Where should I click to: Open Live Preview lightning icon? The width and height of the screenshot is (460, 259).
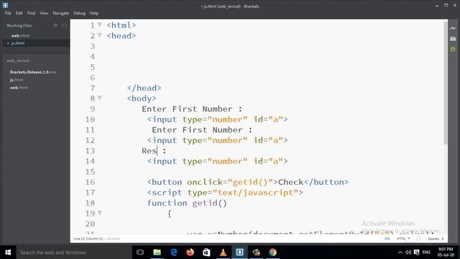(453, 28)
